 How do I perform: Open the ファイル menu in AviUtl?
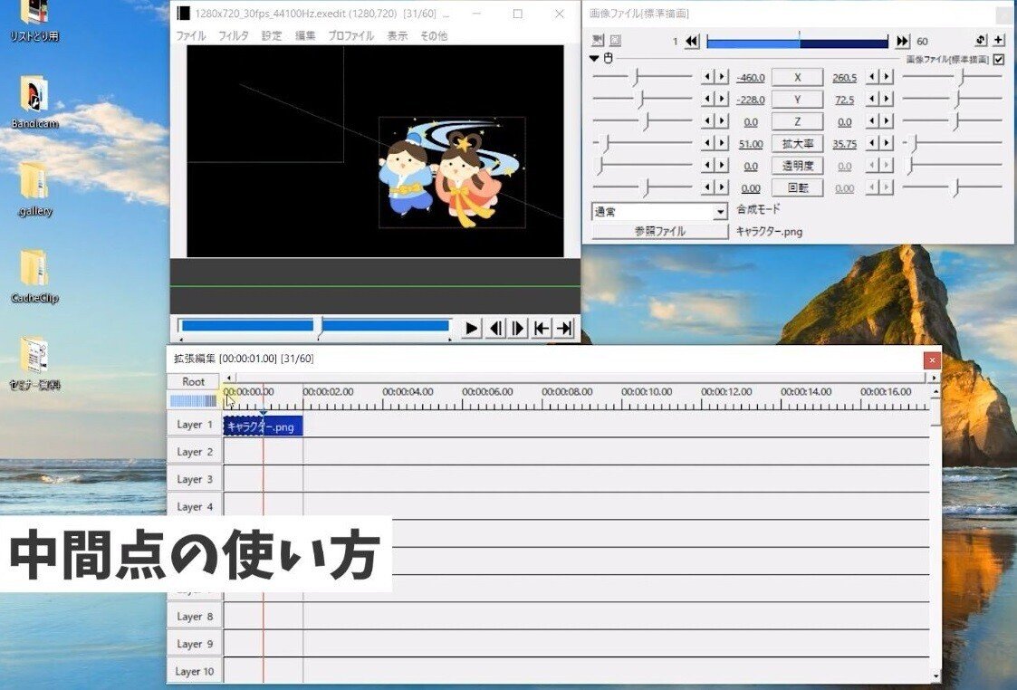click(192, 35)
